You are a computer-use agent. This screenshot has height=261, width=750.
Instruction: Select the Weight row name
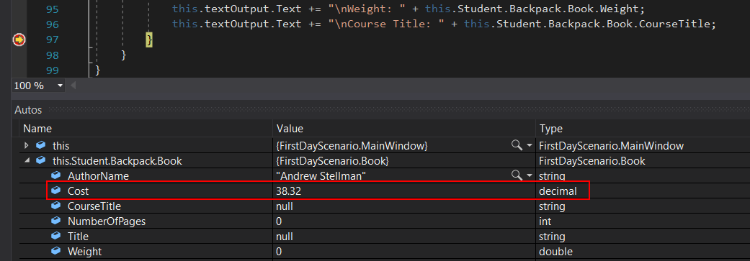(x=85, y=252)
